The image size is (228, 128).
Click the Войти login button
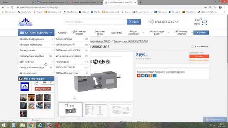(201, 32)
